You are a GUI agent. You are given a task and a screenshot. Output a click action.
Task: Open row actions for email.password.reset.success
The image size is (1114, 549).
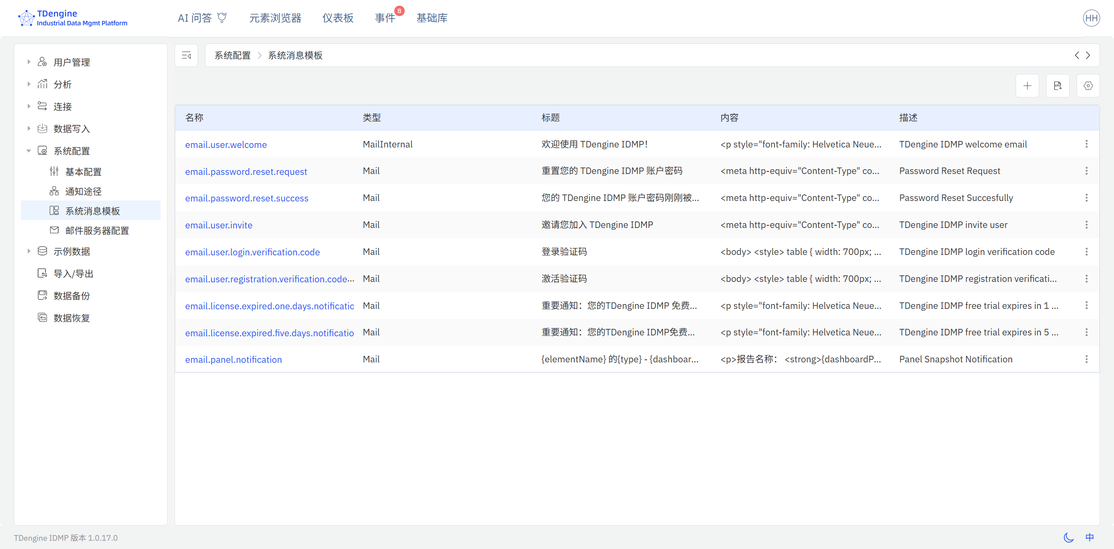click(1087, 198)
